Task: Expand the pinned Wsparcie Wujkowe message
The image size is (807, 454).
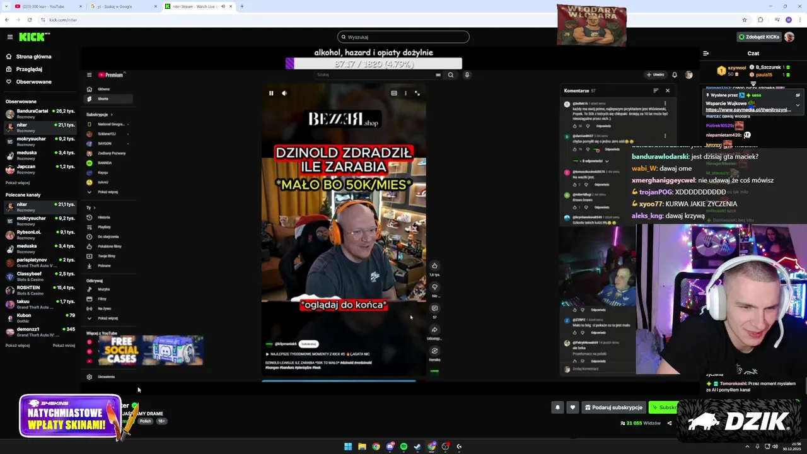Action: coord(798,105)
